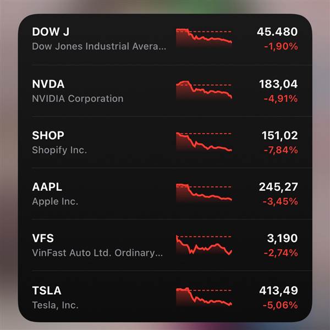View the Tesla sparkline chart
The image size is (330, 330).
(x=204, y=297)
